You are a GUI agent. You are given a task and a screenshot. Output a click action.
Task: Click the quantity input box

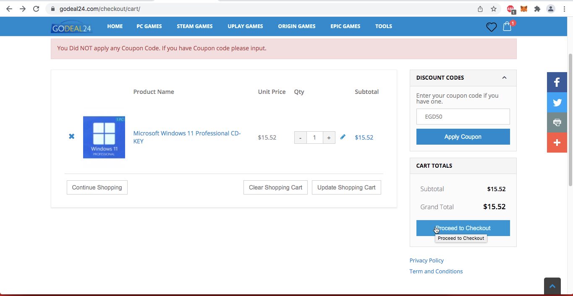point(314,138)
